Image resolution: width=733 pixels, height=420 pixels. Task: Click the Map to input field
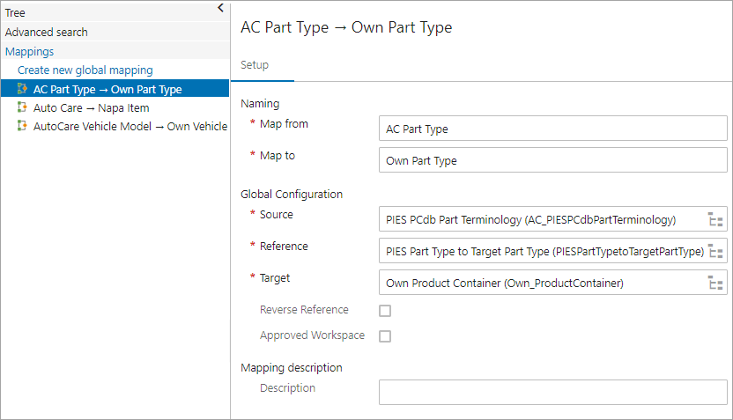tap(553, 160)
